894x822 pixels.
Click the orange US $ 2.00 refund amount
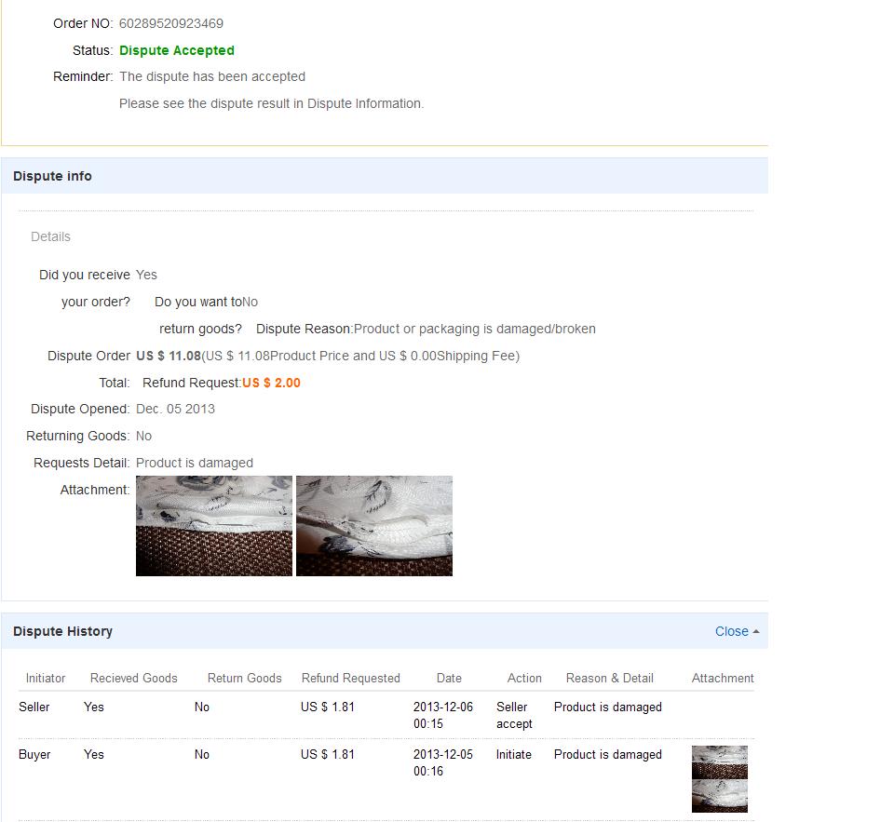point(271,383)
